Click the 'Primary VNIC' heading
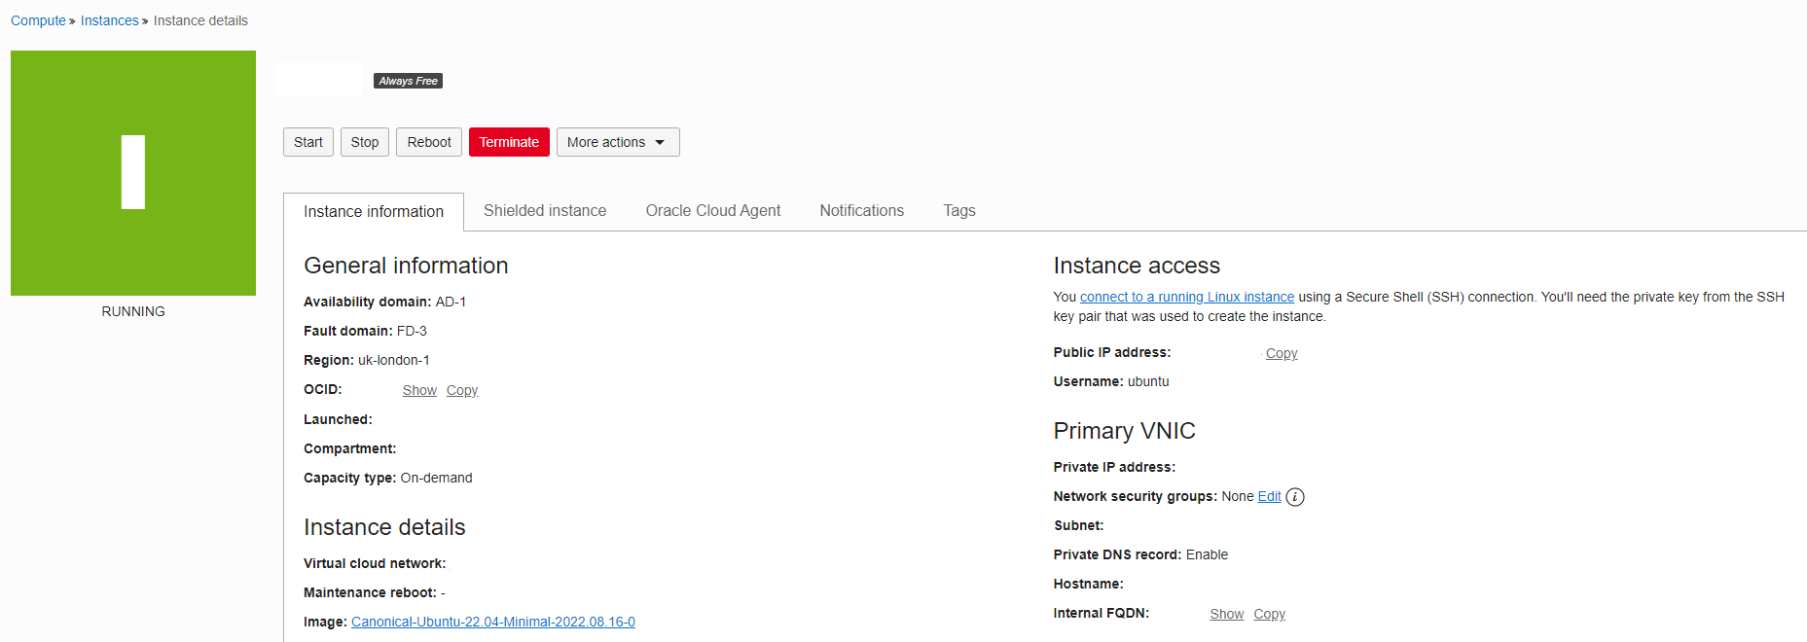This screenshot has height=642, width=1807. click(x=1125, y=431)
